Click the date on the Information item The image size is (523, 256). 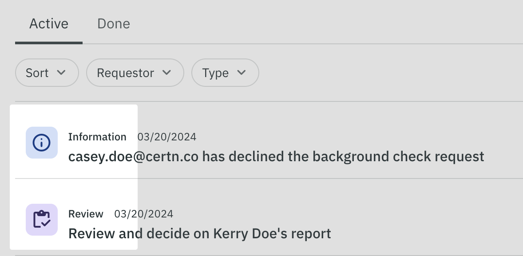(166, 137)
